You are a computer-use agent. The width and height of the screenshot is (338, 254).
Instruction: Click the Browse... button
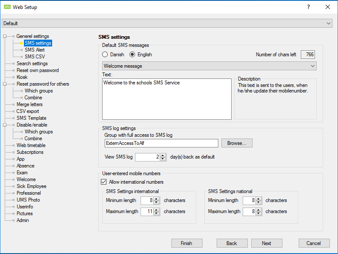(x=237, y=143)
